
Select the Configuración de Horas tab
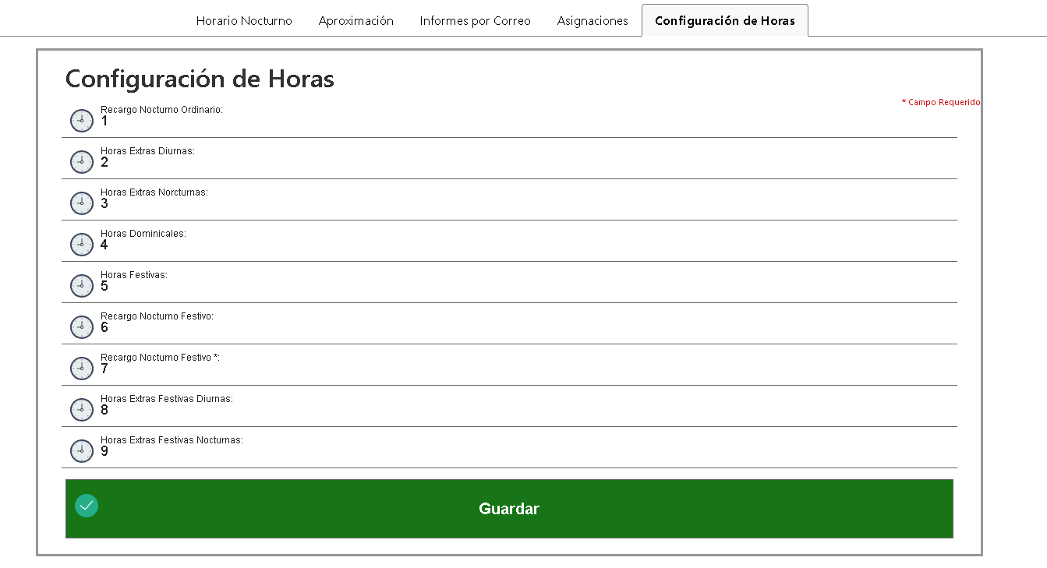pos(724,21)
